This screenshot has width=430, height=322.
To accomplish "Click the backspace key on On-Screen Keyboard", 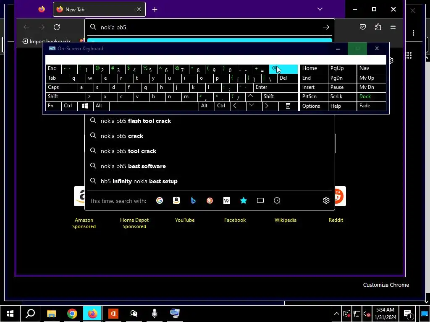I will [283, 69].
